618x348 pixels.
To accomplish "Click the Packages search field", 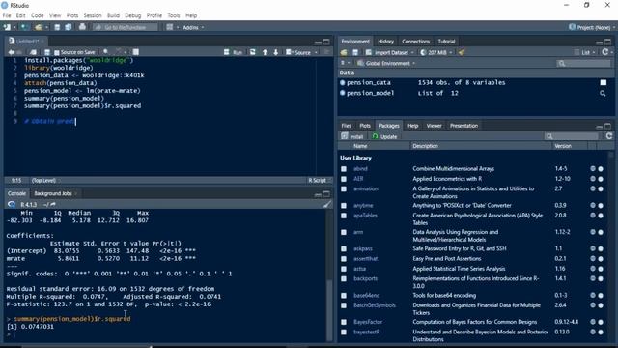I will [571, 136].
